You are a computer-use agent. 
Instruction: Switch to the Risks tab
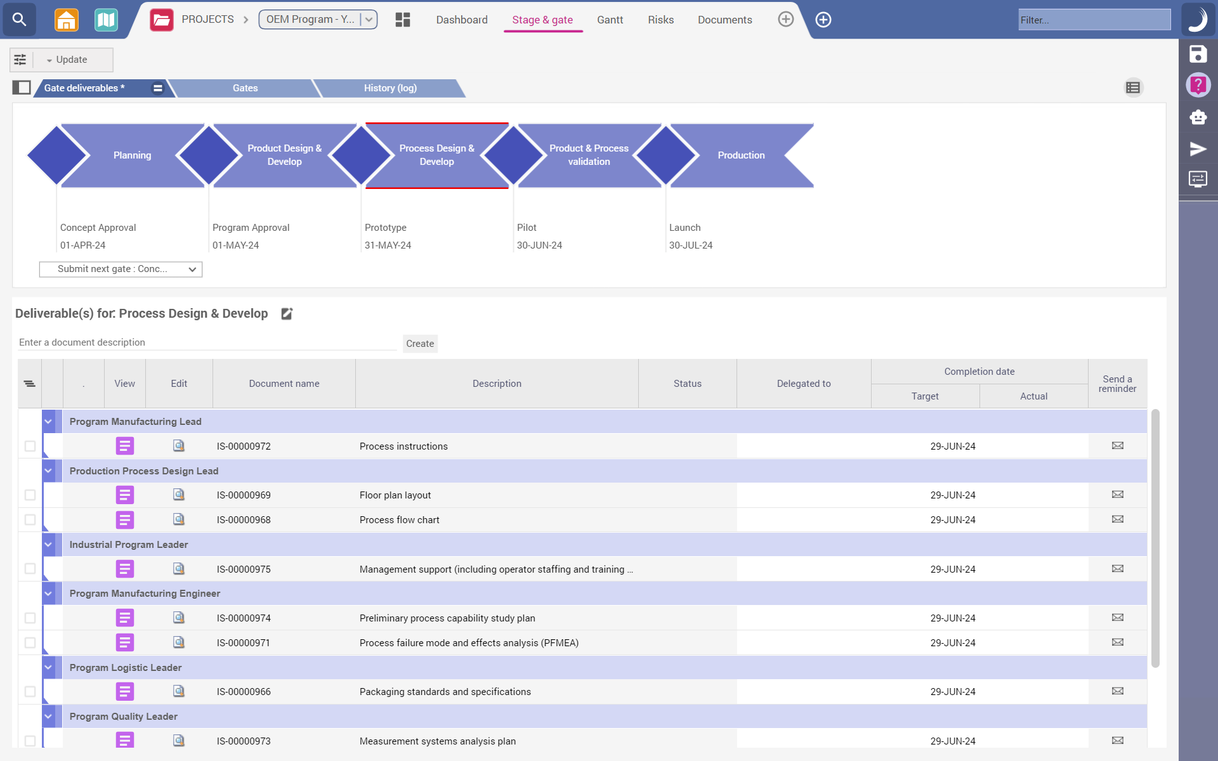coord(660,20)
